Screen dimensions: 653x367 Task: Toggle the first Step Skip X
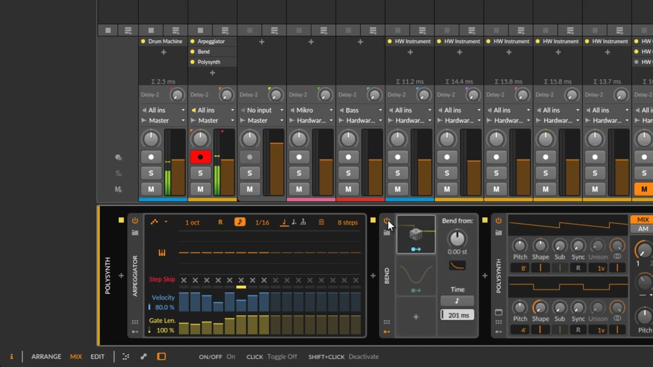[x=184, y=280]
